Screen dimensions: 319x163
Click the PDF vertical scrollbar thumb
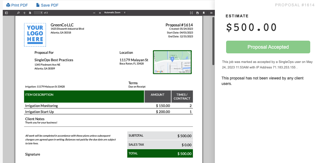(x=213, y=41)
